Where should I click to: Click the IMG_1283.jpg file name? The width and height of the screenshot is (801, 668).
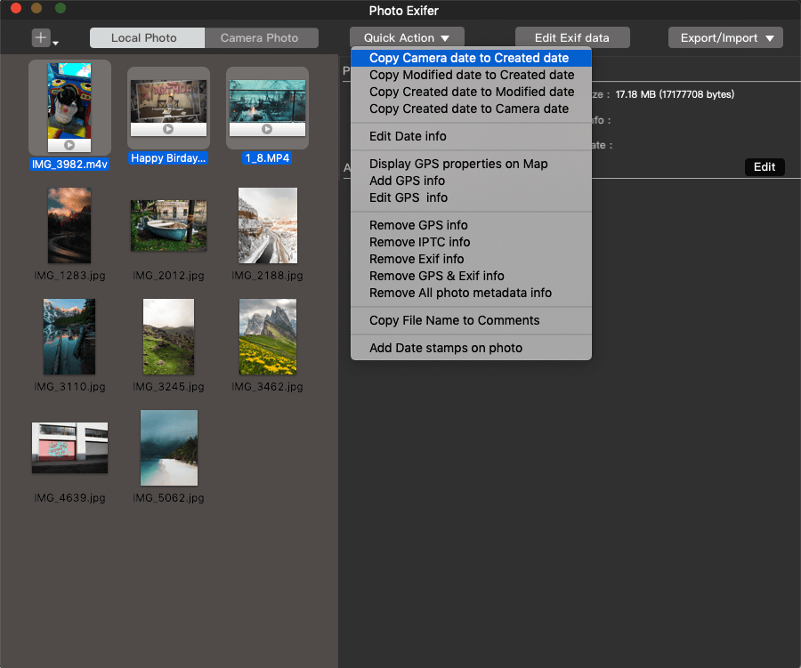(x=69, y=275)
